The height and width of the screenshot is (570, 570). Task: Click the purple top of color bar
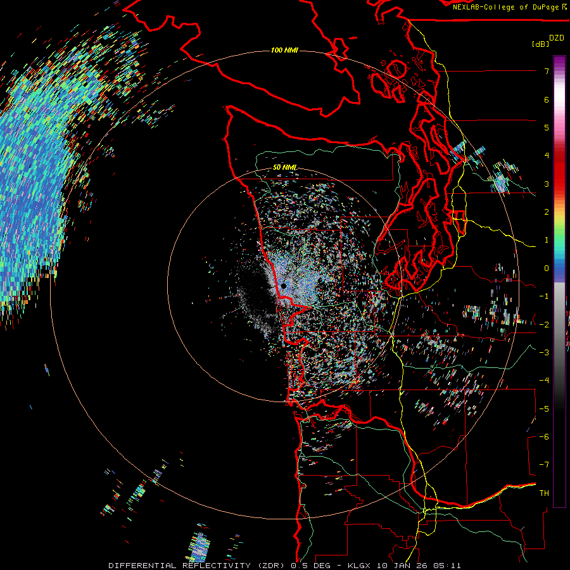tap(559, 61)
